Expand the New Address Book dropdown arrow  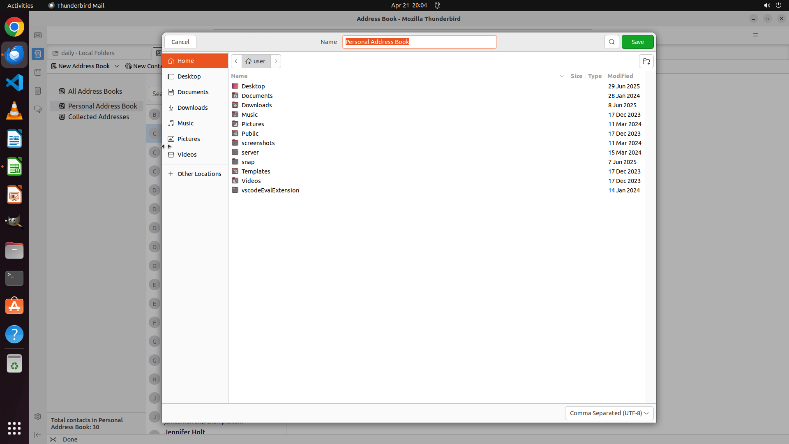pyautogui.click(x=117, y=66)
